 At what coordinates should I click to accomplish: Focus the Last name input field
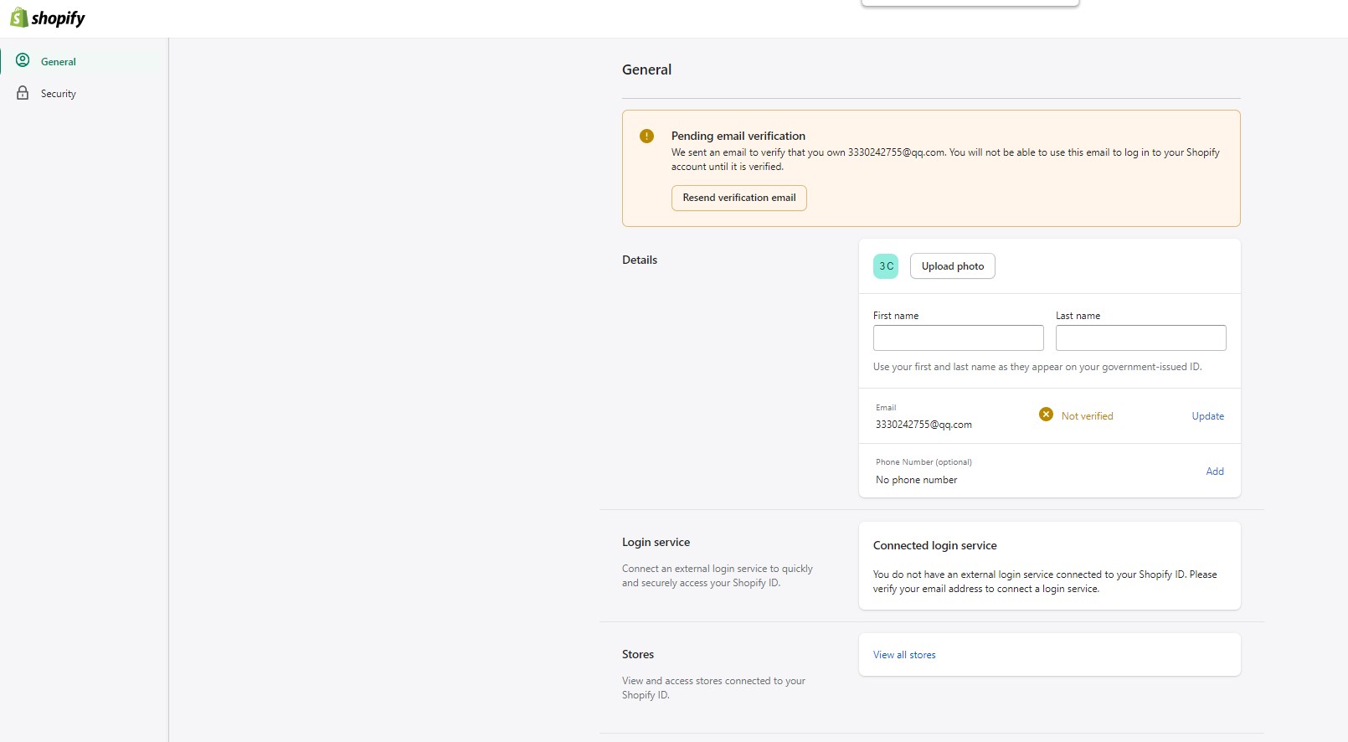click(x=1140, y=338)
